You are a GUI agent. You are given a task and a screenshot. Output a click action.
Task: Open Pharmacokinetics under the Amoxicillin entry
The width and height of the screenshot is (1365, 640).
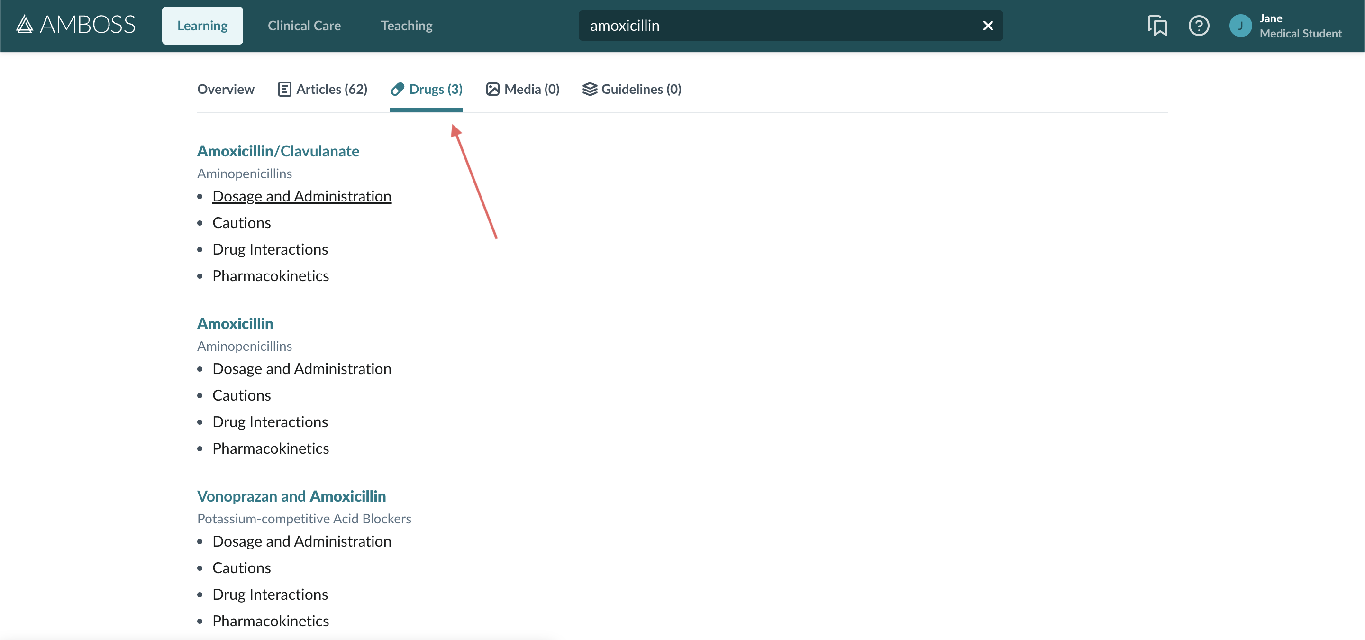[271, 448]
